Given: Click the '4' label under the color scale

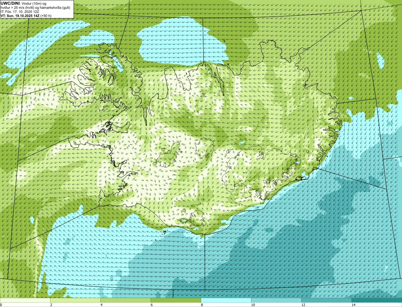Looking at the screenshot, I should 101,305.
